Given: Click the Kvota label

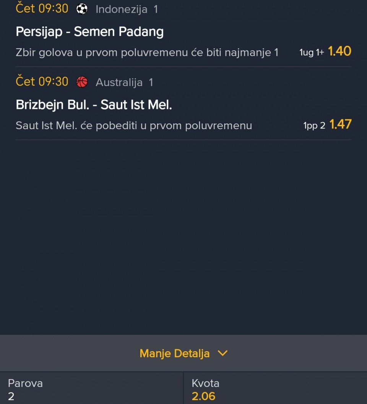Looking at the screenshot, I should pos(205,383).
